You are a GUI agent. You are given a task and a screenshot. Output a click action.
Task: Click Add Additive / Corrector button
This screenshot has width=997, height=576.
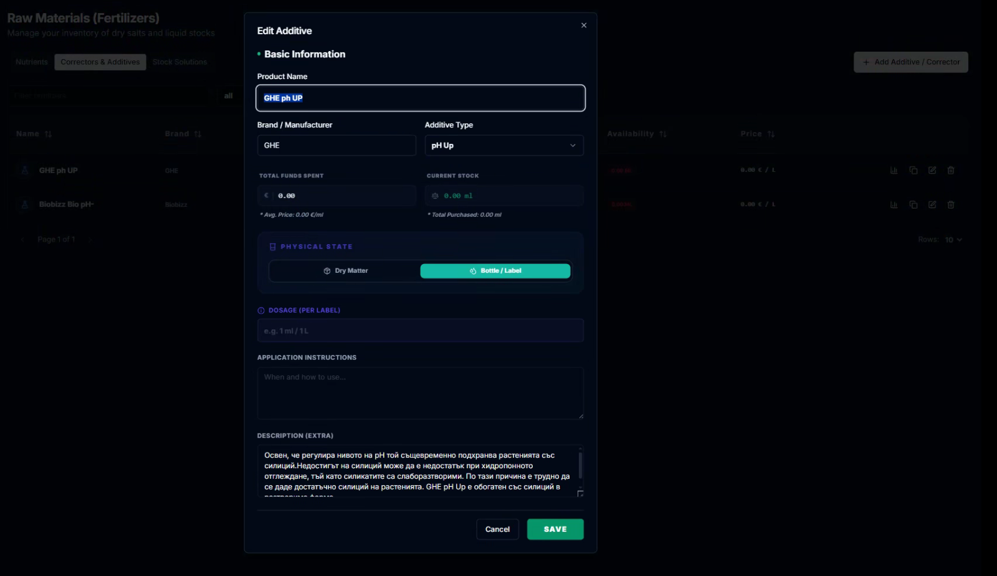(911, 62)
